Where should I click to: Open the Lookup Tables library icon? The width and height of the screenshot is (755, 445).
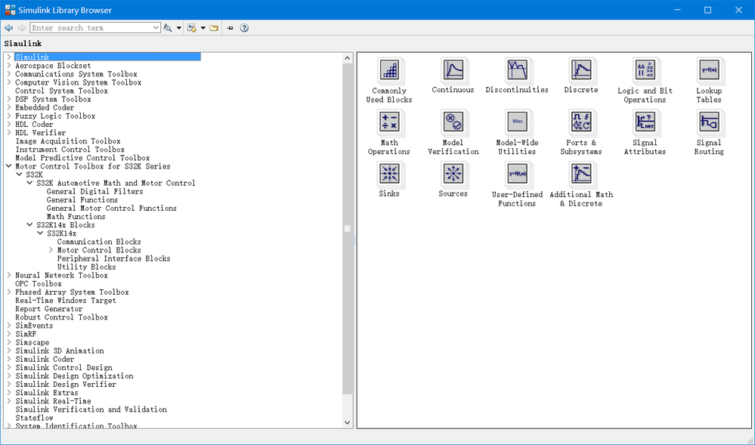(x=709, y=71)
